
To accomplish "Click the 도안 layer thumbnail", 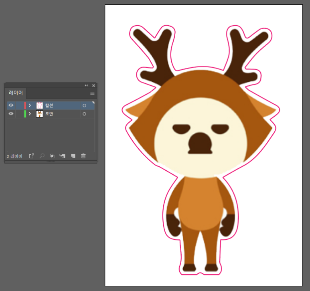I will coord(40,114).
